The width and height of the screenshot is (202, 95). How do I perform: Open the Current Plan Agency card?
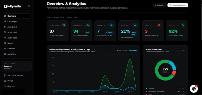click(17, 66)
